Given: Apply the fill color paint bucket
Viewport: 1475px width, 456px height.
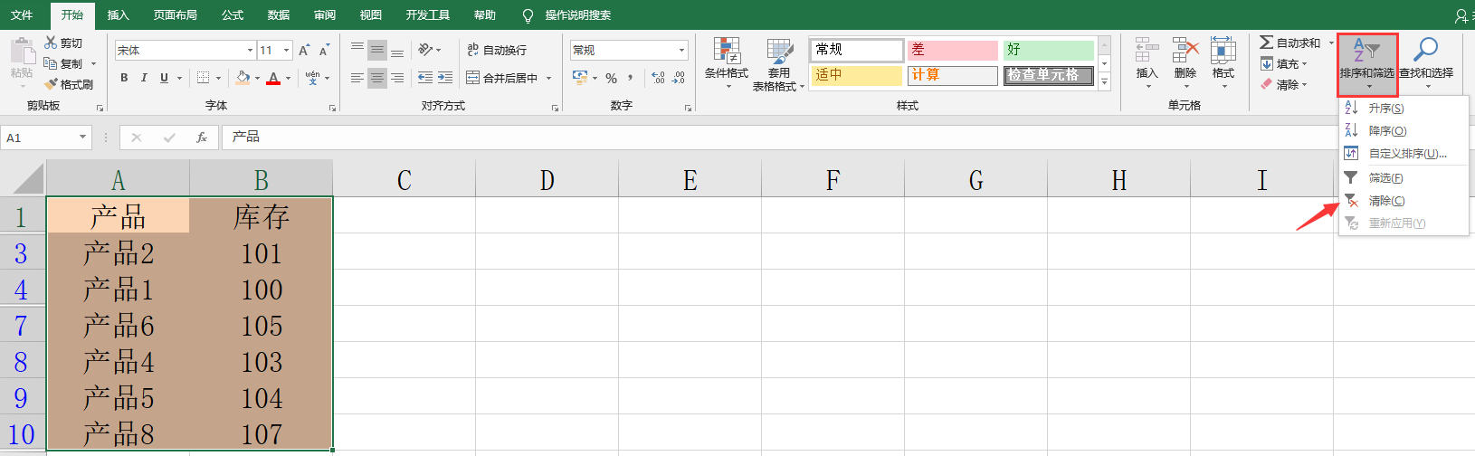Looking at the screenshot, I should pyautogui.click(x=243, y=78).
